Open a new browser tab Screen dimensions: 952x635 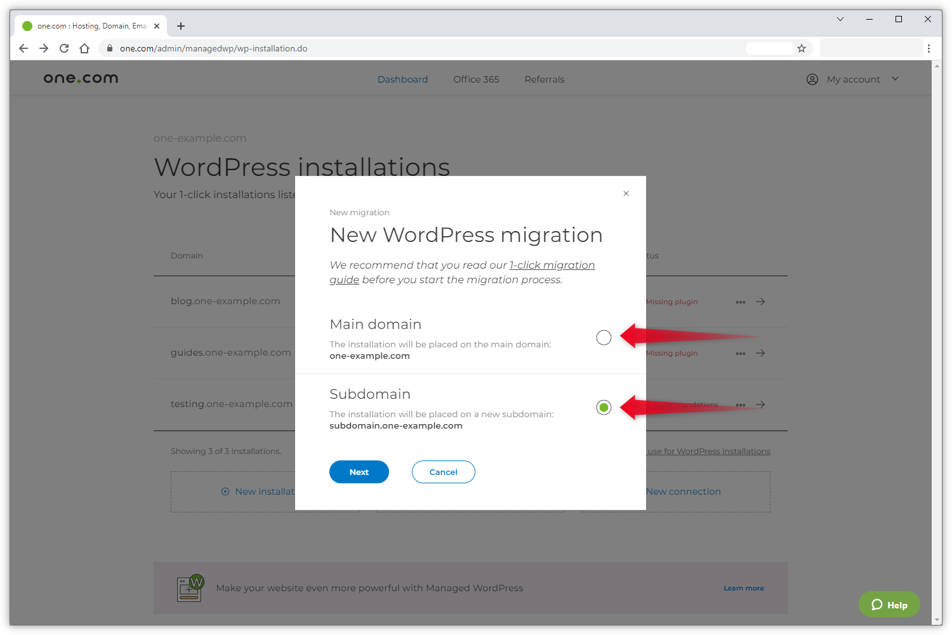click(x=181, y=26)
